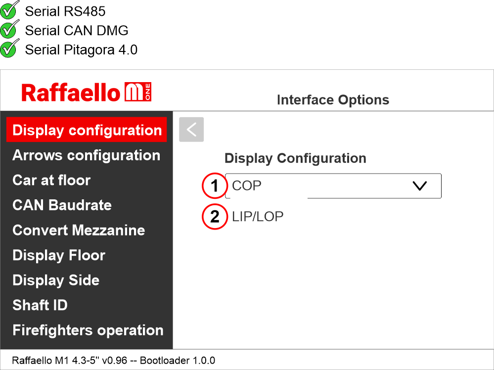Select Car at floor menu entry
This screenshot has width=494, height=370.
click(x=51, y=180)
